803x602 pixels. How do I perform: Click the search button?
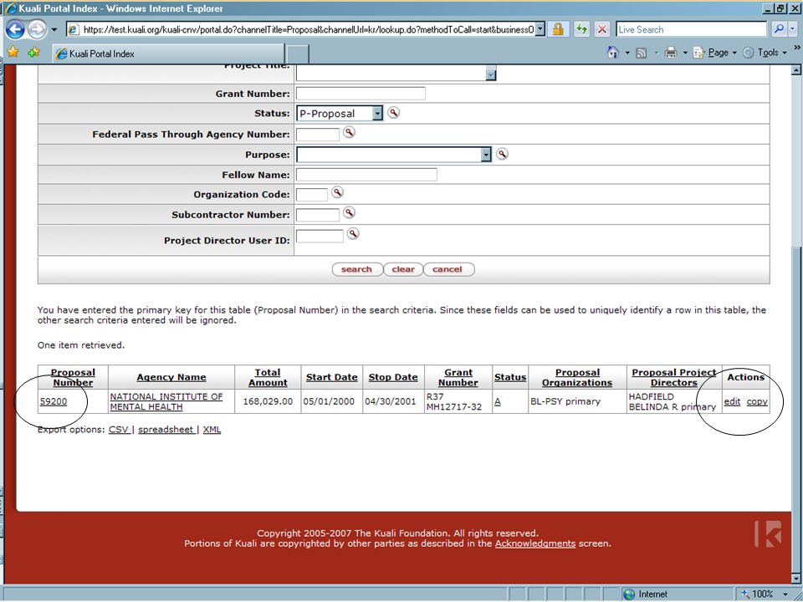(x=357, y=269)
